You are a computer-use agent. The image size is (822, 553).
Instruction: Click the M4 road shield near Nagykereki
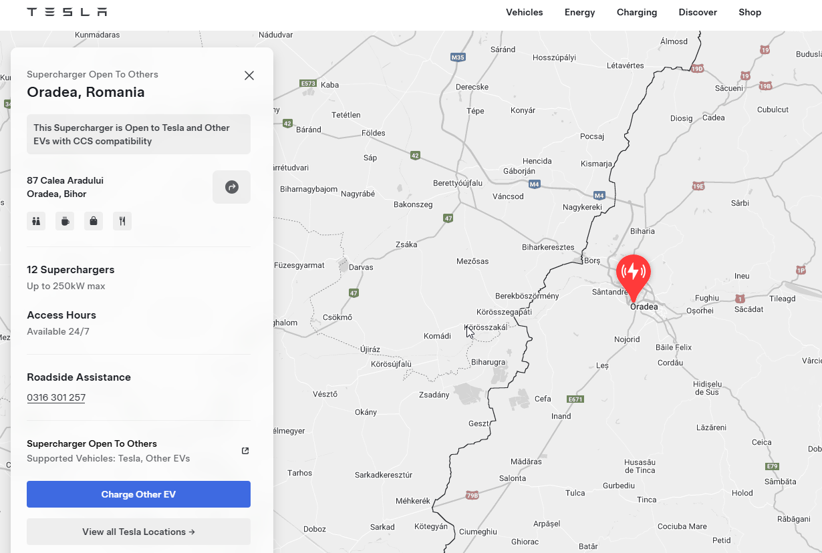(599, 196)
